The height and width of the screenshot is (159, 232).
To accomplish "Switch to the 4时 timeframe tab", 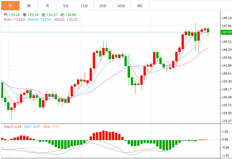I will [140, 6].
